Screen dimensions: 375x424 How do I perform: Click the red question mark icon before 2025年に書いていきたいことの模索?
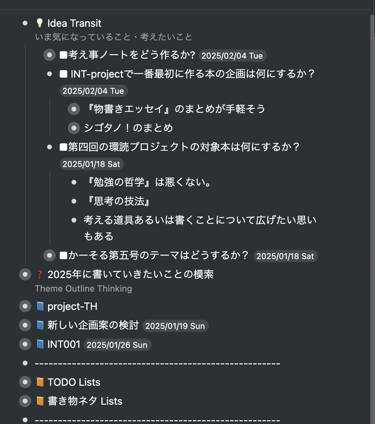point(39,275)
